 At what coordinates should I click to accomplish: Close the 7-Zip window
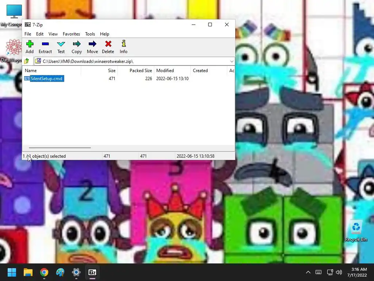[x=227, y=25]
